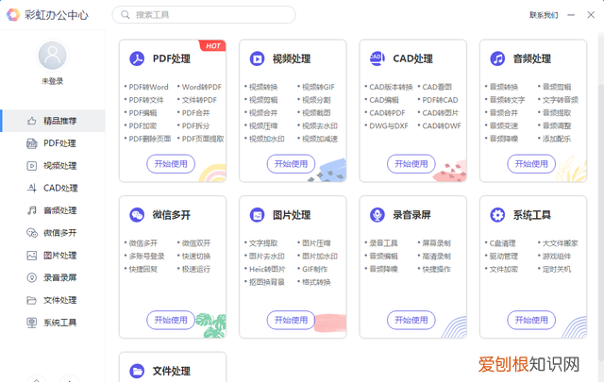The image size is (604, 382).
Task: Click sidebar CAD处理 icon
Action: [31, 188]
